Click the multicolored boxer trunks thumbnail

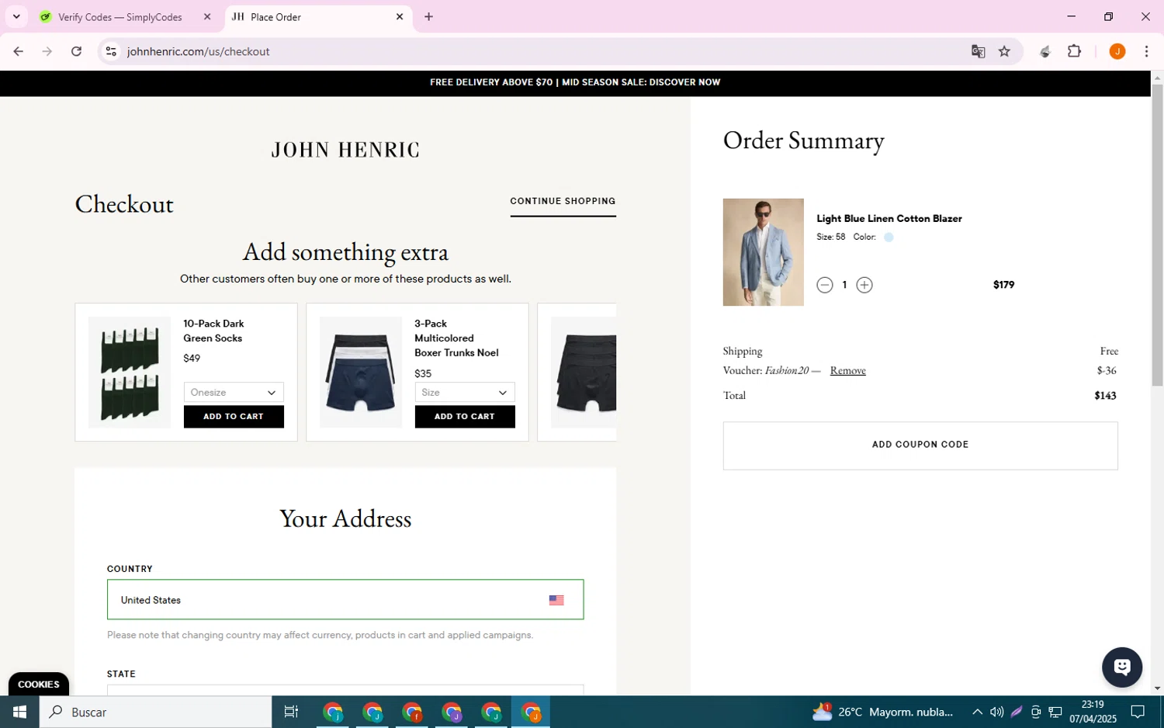361,373
